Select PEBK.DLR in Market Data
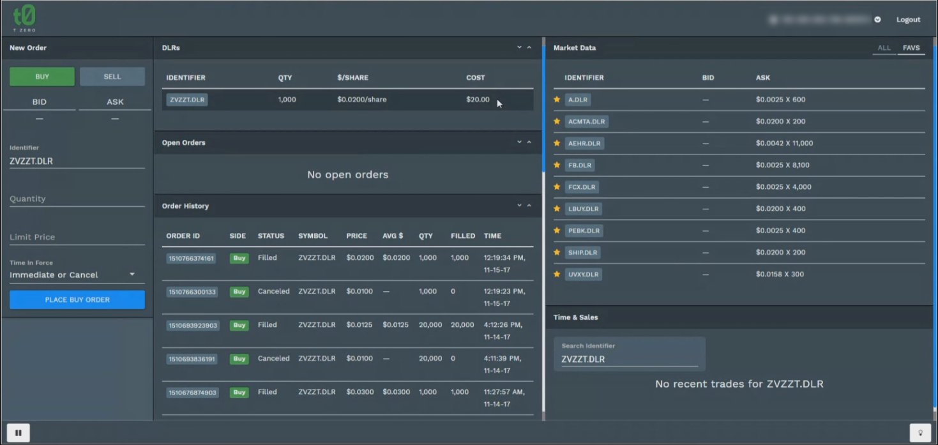938x445 pixels. [x=584, y=230]
